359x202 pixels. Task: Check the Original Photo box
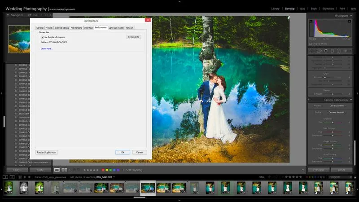click(311, 44)
